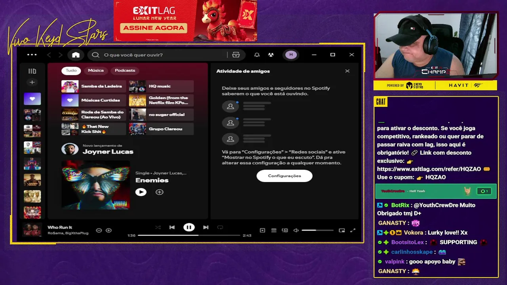
Task: Click ExitLag 'ASSINE AGORA' banner button
Action: pyautogui.click(x=153, y=28)
